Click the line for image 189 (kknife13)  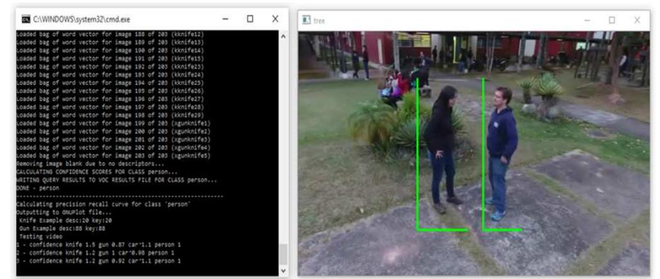click(110, 42)
